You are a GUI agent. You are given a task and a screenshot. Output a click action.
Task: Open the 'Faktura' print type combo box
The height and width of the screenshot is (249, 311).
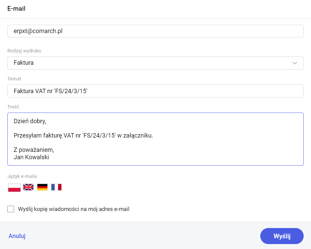point(150,63)
